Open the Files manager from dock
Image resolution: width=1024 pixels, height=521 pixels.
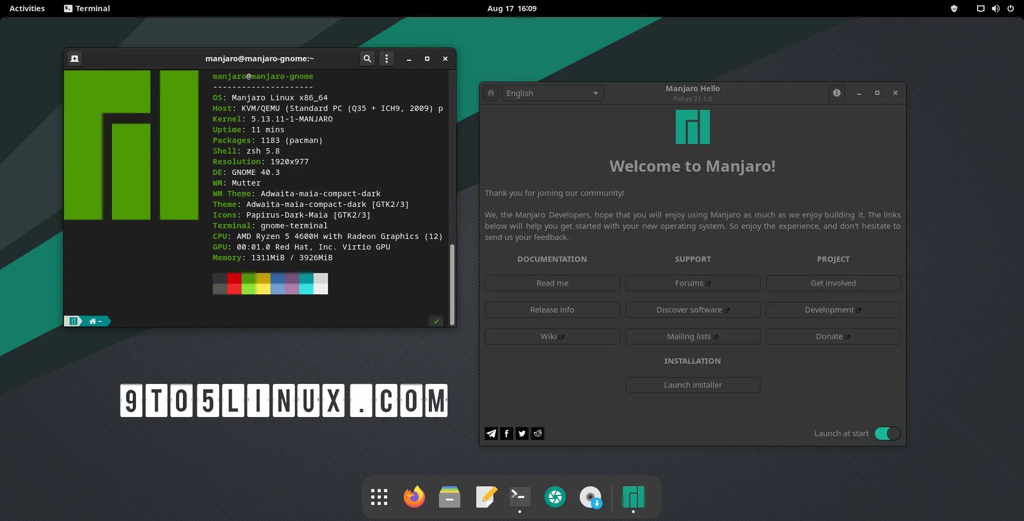pos(450,497)
